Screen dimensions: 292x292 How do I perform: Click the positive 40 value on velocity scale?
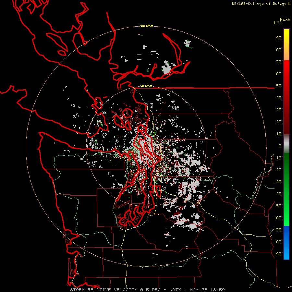point(279,98)
